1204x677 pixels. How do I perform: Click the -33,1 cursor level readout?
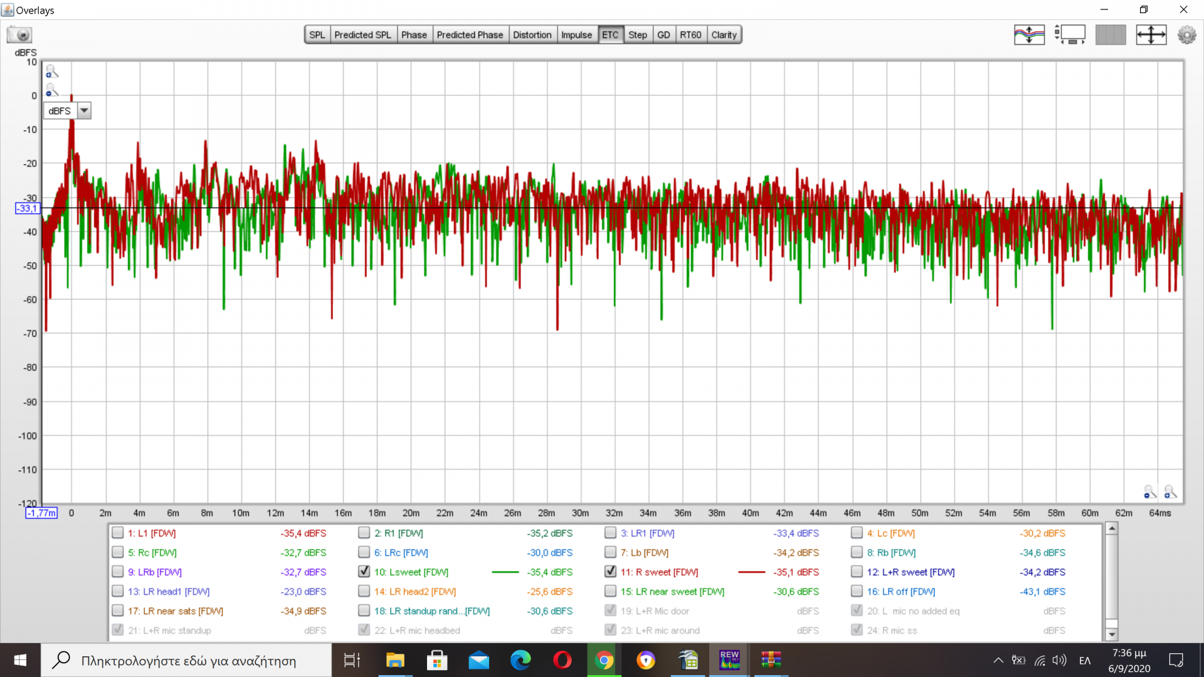[x=27, y=208]
